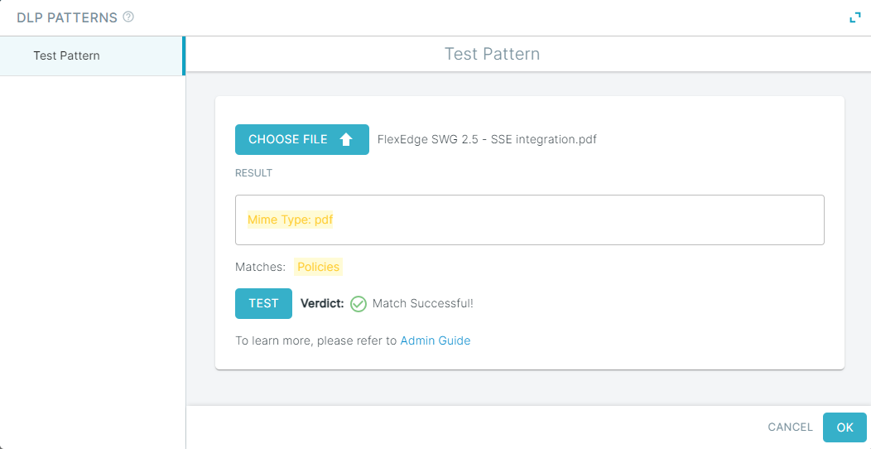Viewport: 871px width, 449px height.
Task: Cancel the DLP patterns dialog
Action: tap(790, 427)
